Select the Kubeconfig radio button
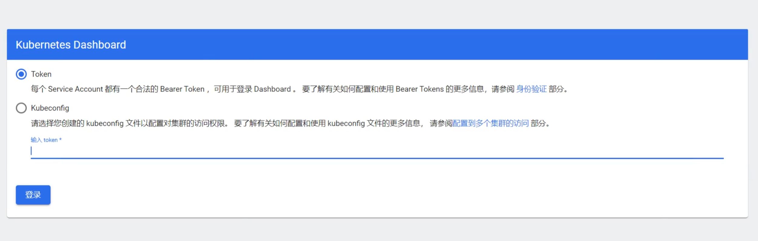 pos(21,108)
